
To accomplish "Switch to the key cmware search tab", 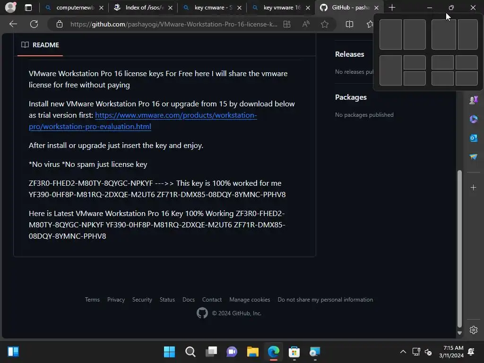I will point(213,8).
